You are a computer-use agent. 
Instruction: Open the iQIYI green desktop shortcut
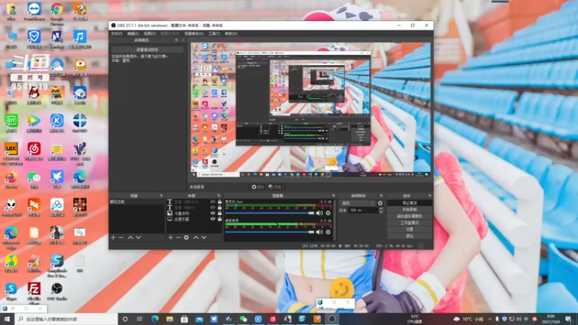point(11,123)
